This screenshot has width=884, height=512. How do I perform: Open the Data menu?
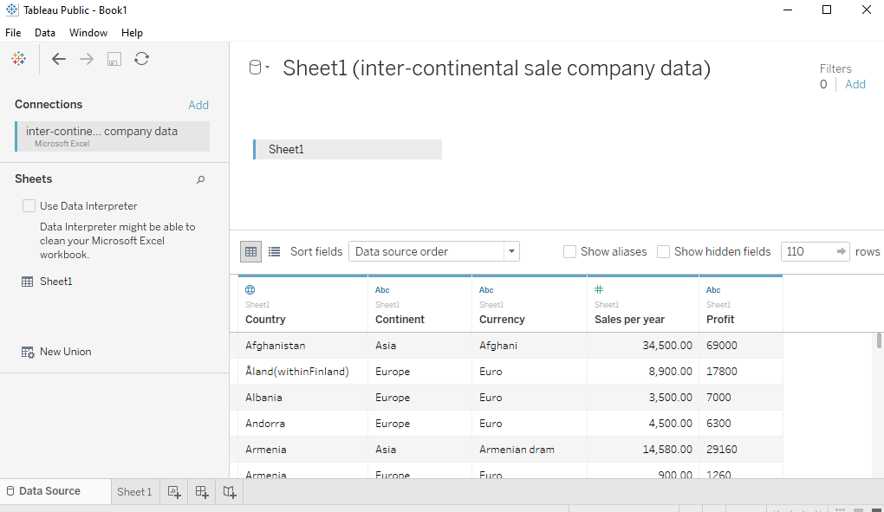pyautogui.click(x=45, y=33)
